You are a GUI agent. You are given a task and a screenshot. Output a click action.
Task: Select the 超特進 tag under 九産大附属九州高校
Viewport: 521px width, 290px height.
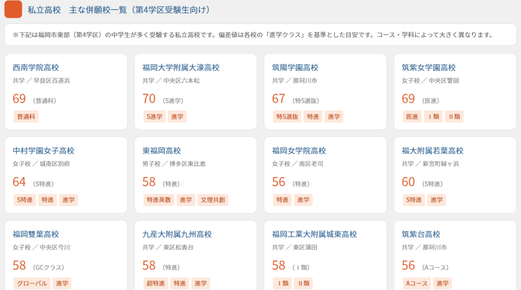coord(156,283)
